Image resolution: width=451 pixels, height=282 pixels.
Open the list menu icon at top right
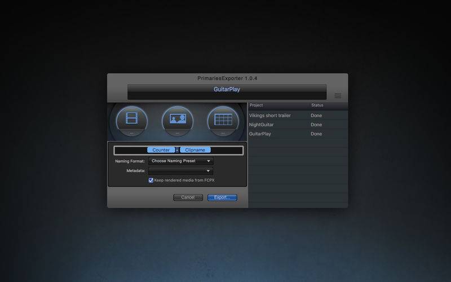coord(338,95)
